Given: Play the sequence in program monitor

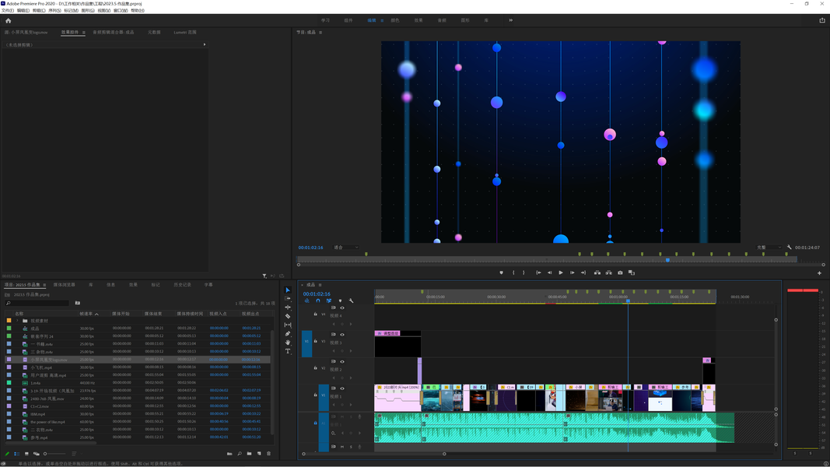Looking at the screenshot, I should click(x=561, y=272).
